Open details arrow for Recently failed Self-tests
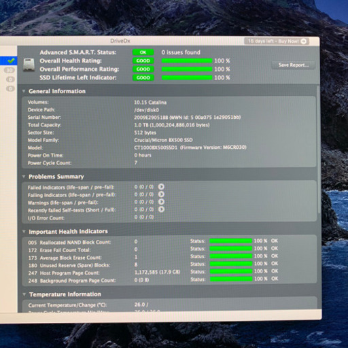Screen dimensions: 348x348 click(x=161, y=209)
